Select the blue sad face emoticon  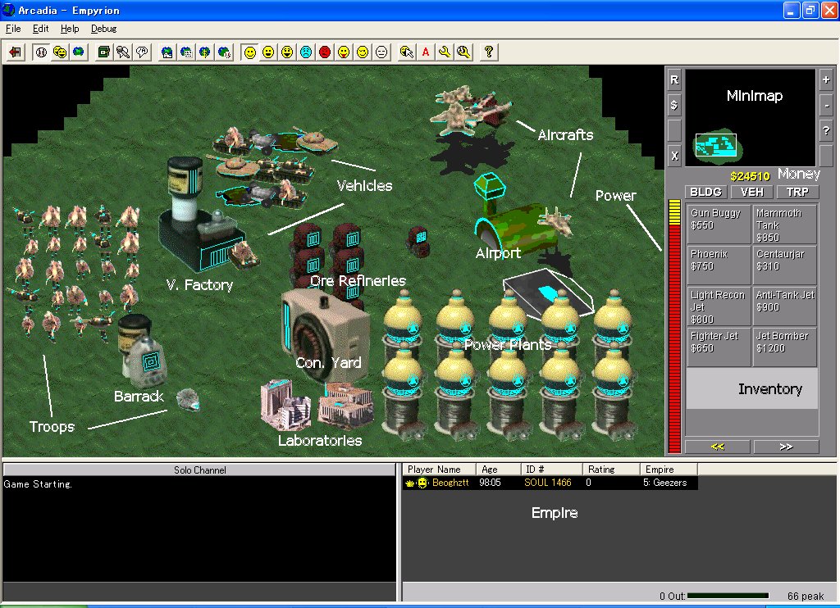coord(306,52)
